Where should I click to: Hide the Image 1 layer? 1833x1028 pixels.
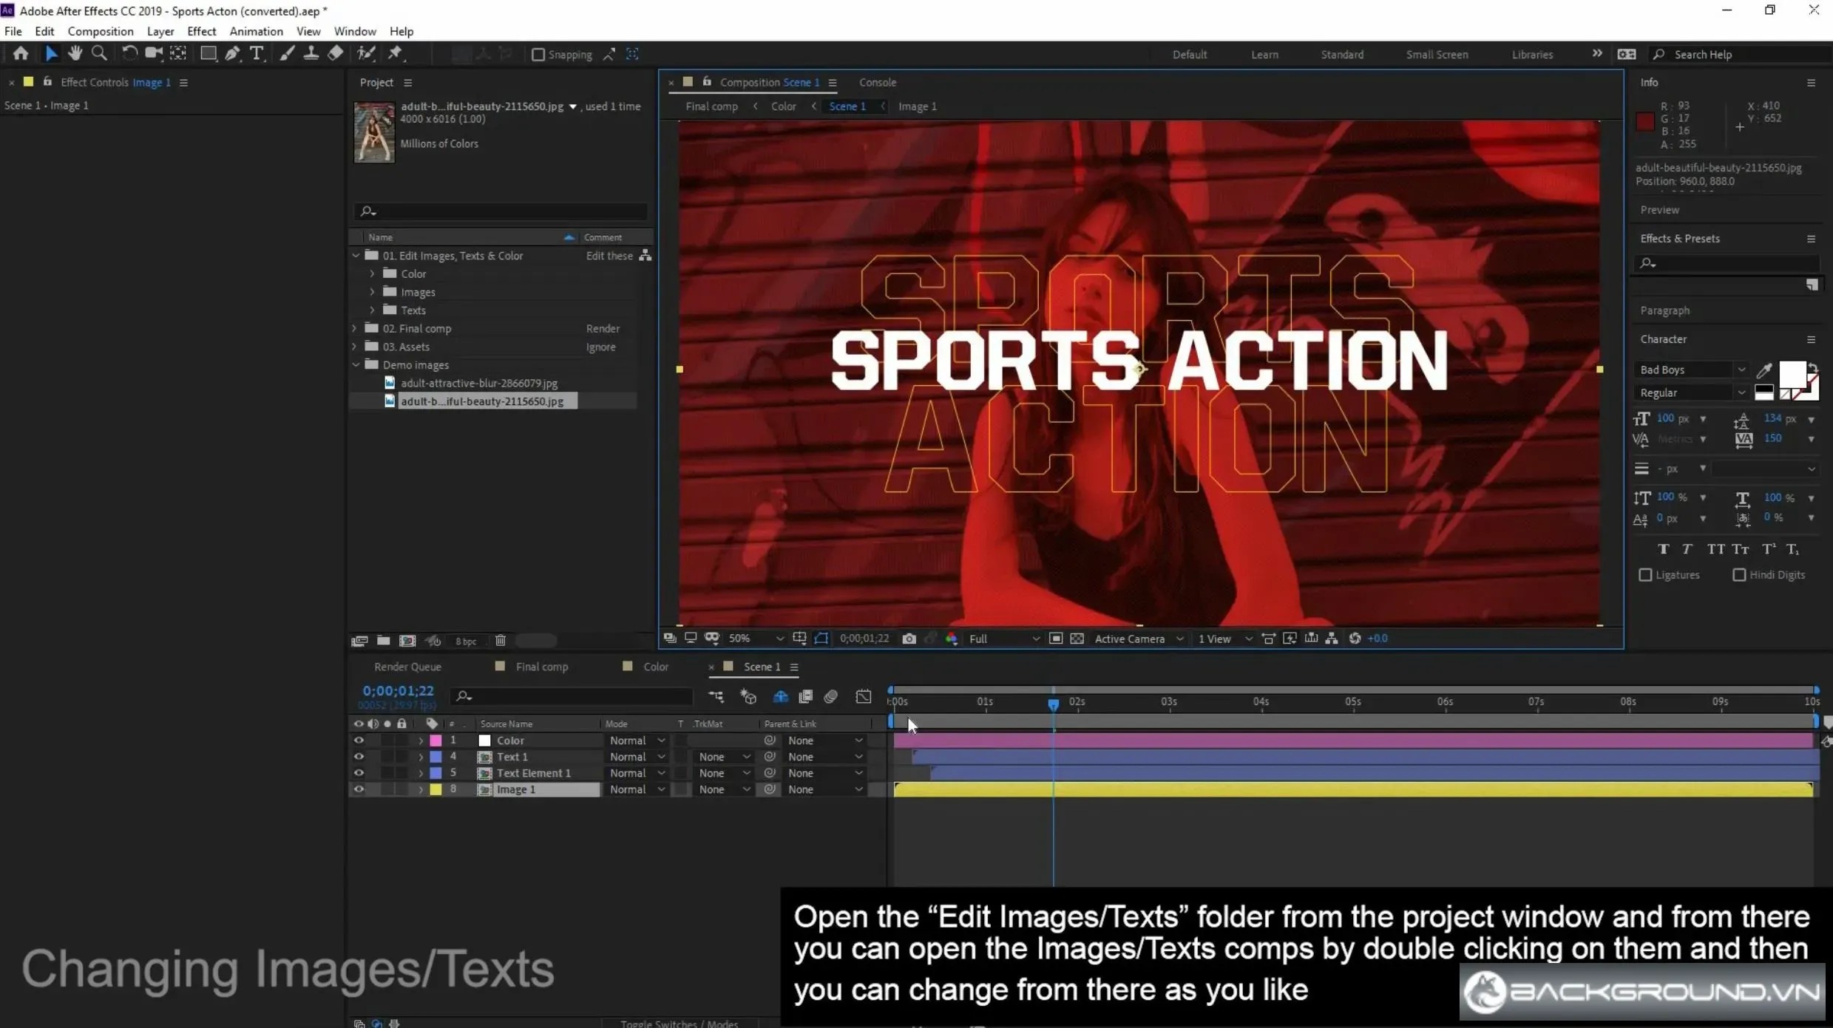click(359, 789)
